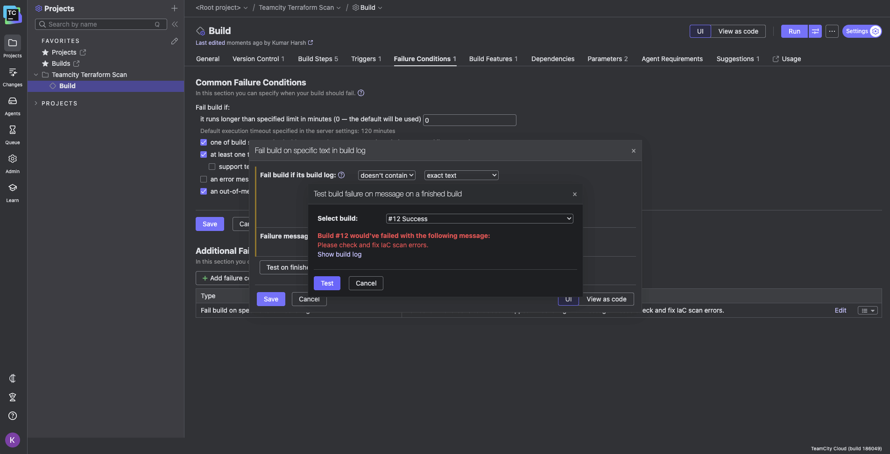This screenshot has height=454, width=890.
Task: Click help icon beside Common Failure Conditions description
Action: (x=361, y=93)
